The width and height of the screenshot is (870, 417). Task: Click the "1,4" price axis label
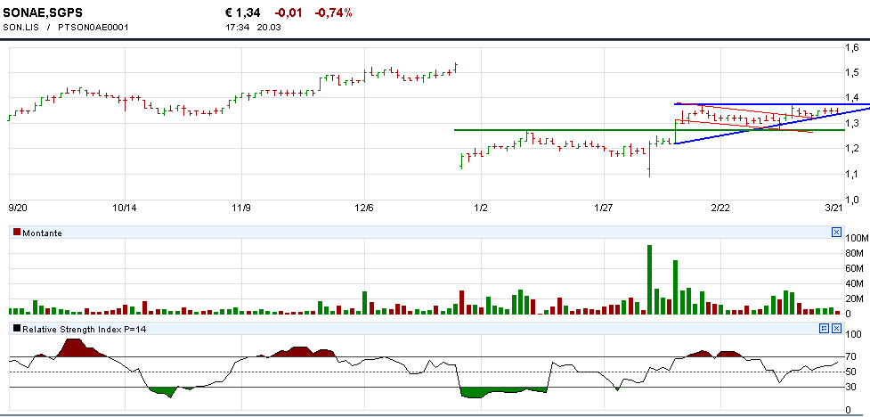pos(851,98)
